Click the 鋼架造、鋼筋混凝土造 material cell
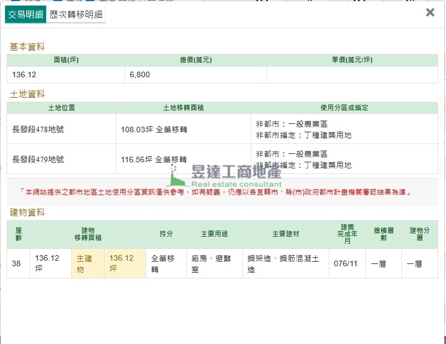 285,263
